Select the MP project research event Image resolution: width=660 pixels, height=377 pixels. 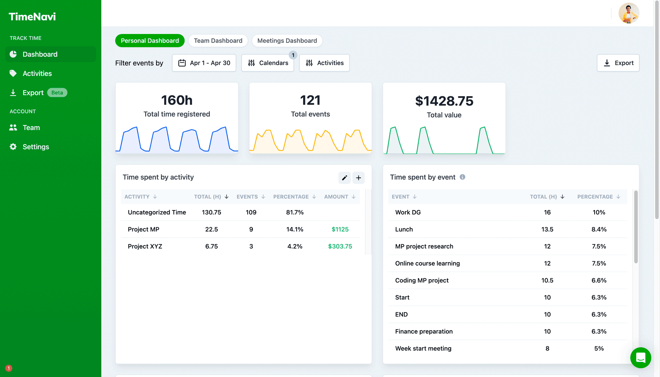pyautogui.click(x=508, y=246)
